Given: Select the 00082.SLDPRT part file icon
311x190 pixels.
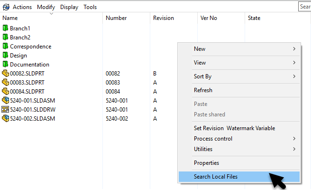Looking at the screenshot, I should coord(6,74).
